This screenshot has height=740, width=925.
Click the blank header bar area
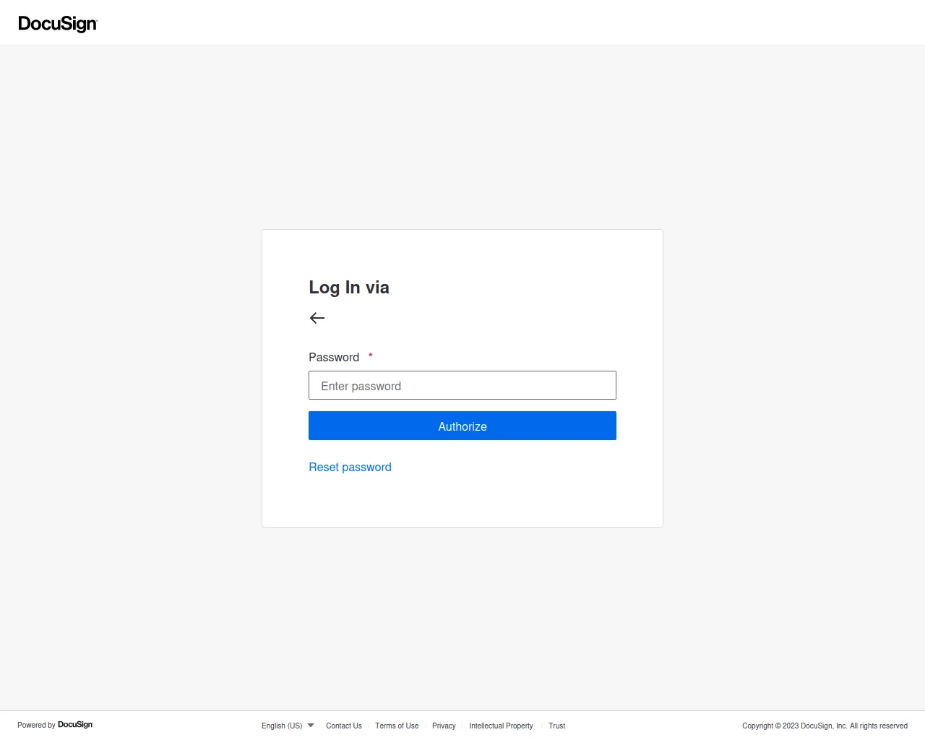[x=506, y=23]
